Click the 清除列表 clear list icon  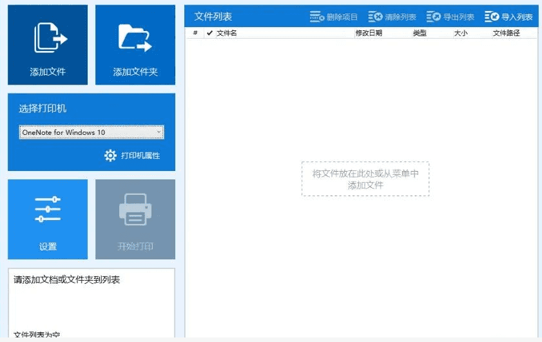[x=375, y=17]
